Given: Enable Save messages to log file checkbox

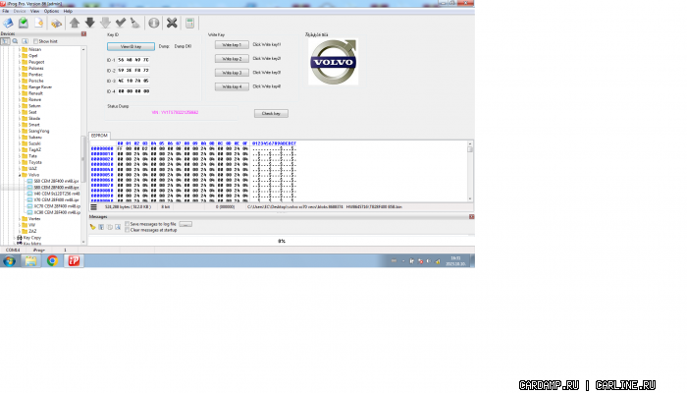Looking at the screenshot, I should (127, 224).
